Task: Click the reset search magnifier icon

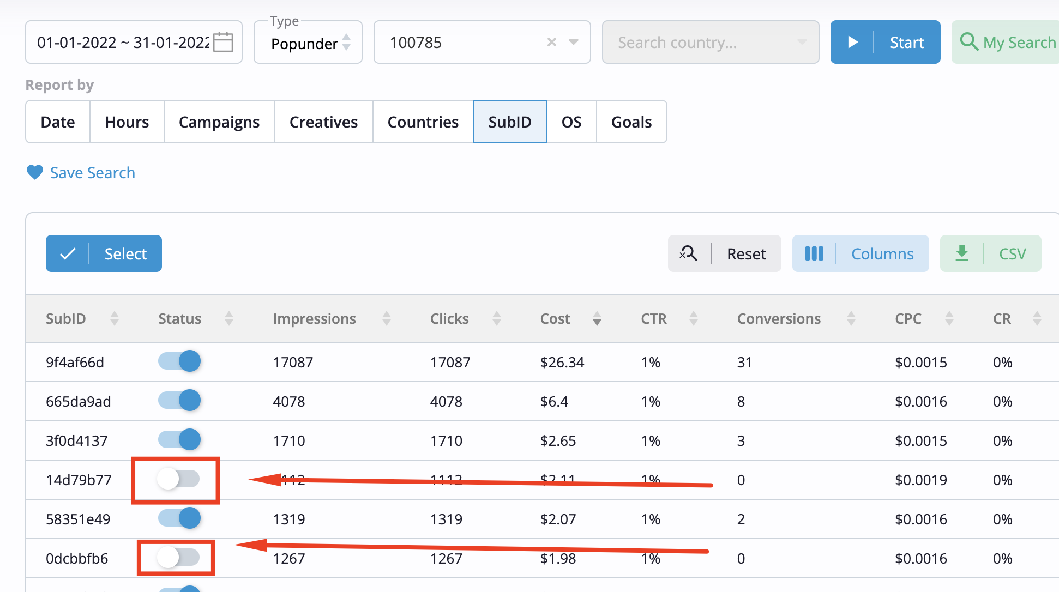Action: (x=688, y=253)
